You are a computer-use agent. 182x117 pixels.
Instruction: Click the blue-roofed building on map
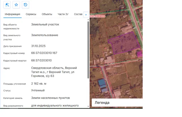(103, 85)
